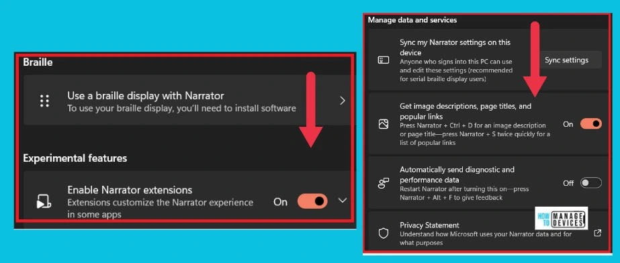Click the Narrator extensions icon
Screen dimensions: 620x263
44,201
